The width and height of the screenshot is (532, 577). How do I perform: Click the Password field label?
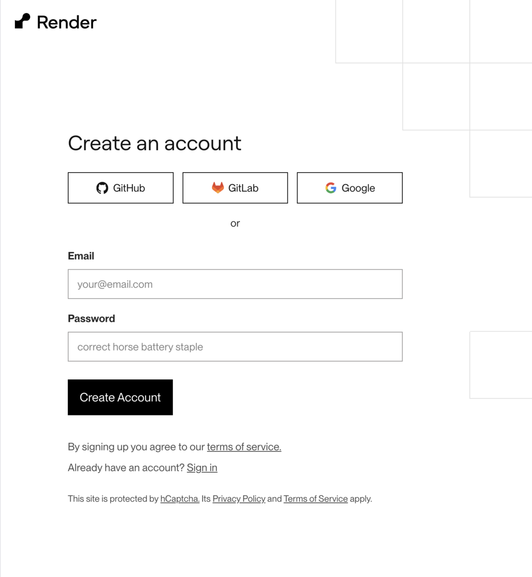coord(91,318)
